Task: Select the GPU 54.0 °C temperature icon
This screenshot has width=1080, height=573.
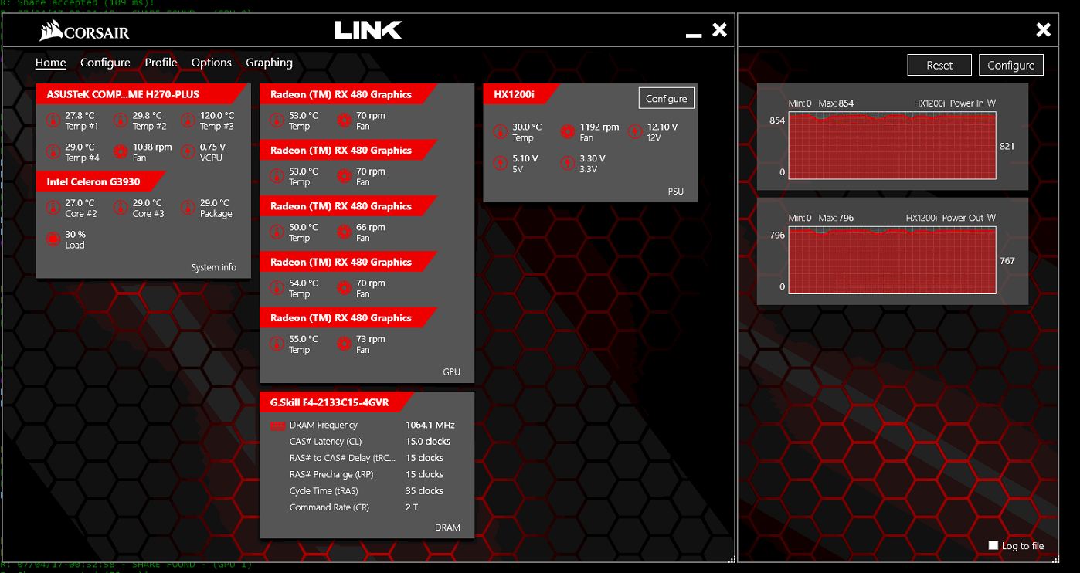Action: tap(277, 288)
